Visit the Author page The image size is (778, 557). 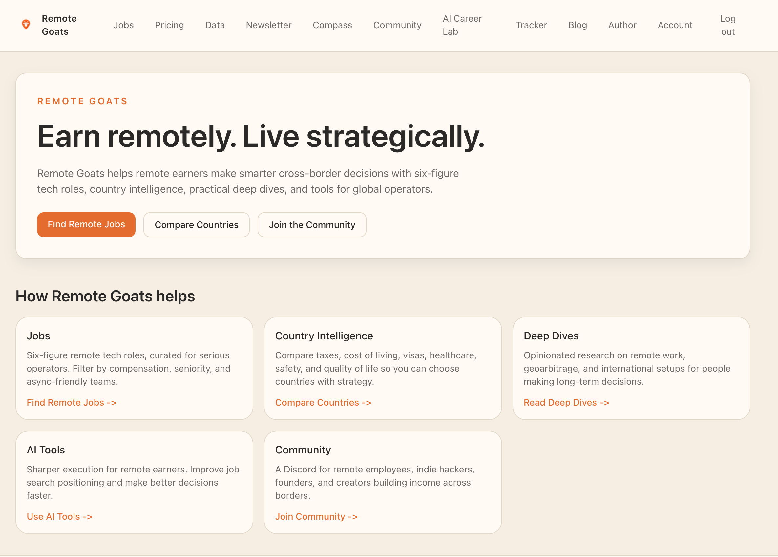point(622,25)
